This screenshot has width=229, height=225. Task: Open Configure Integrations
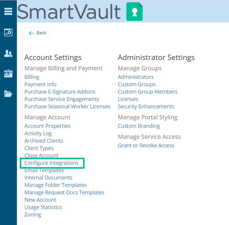51,163
